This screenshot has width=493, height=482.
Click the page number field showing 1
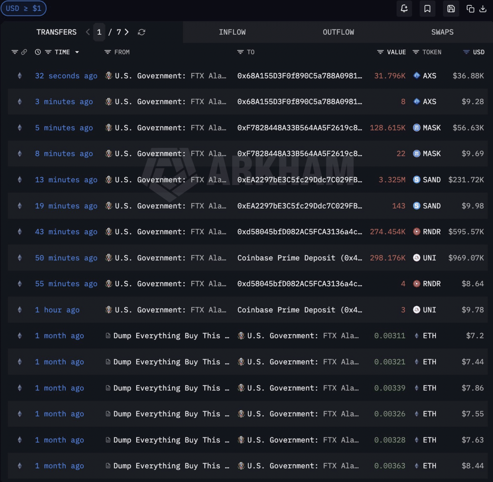[x=99, y=32]
